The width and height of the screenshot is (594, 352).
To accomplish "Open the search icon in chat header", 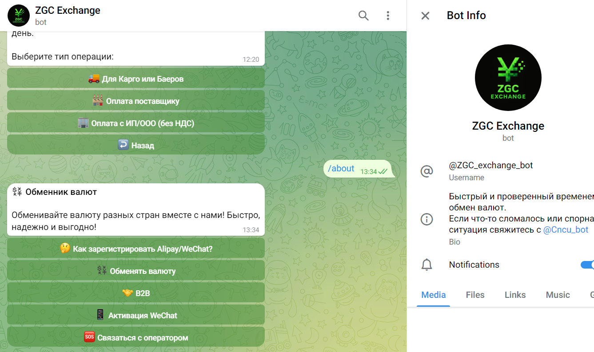I will point(363,16).
